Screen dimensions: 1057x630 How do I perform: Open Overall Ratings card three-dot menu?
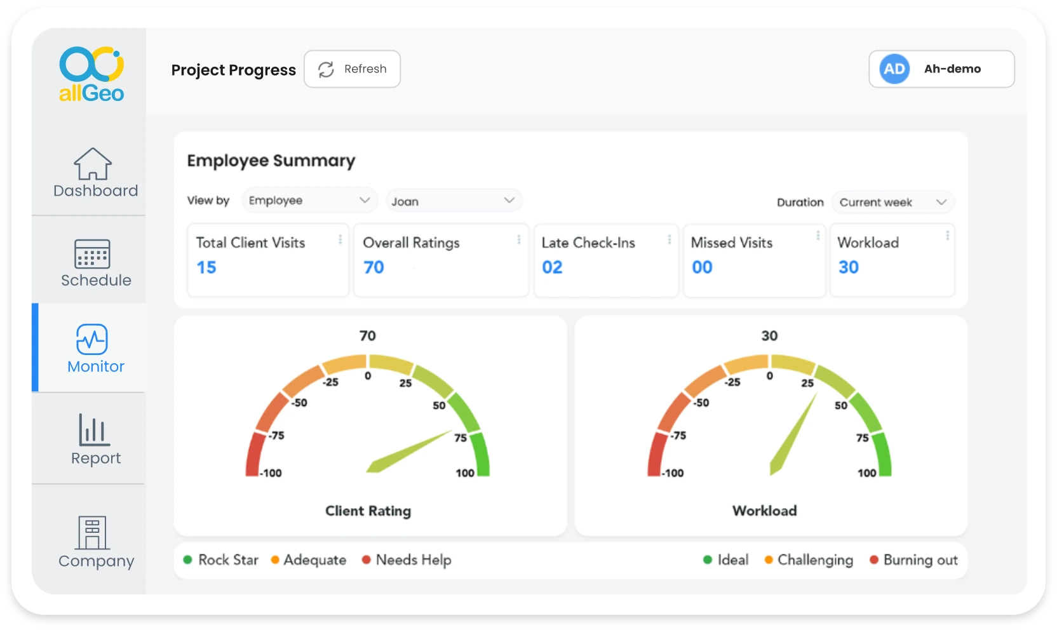[x=519, y=239]
